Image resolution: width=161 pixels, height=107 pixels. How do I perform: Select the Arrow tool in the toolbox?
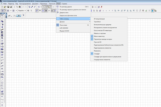[x=2, y=16]
